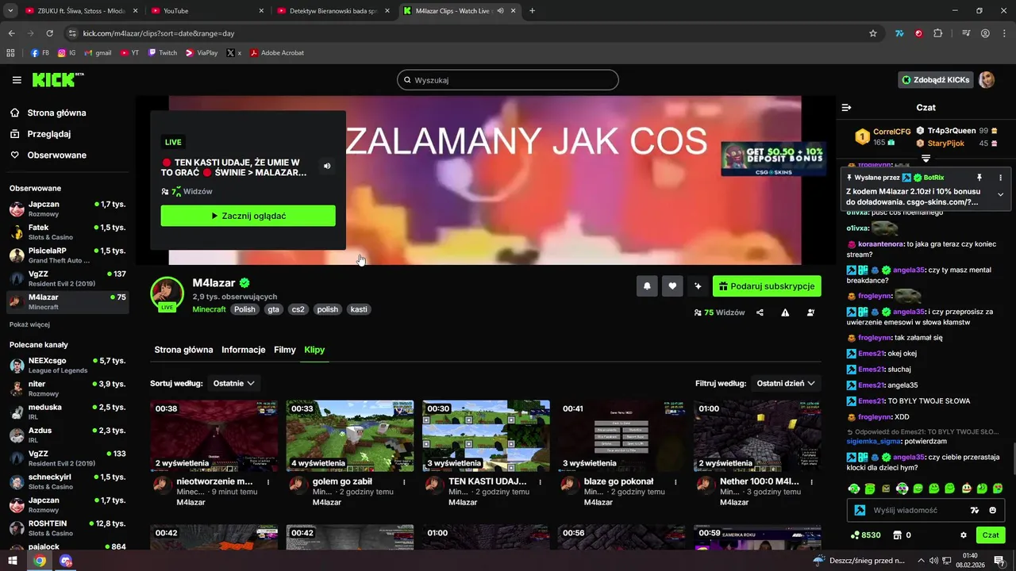Open the user profile avatar menu

pos(987,80)
